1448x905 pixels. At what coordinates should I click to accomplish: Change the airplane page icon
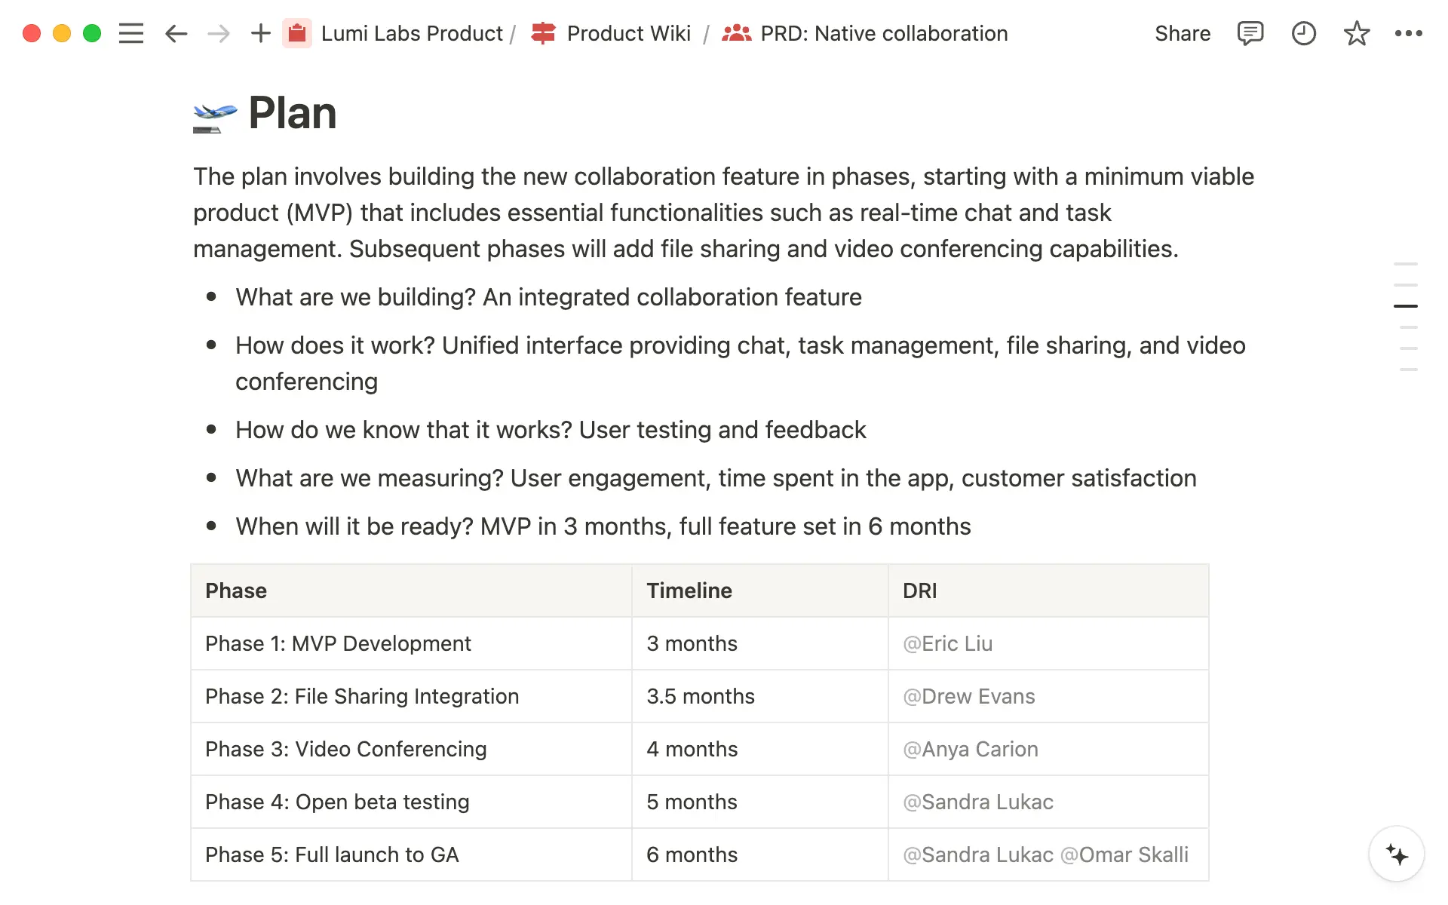(x=213, y=113)
